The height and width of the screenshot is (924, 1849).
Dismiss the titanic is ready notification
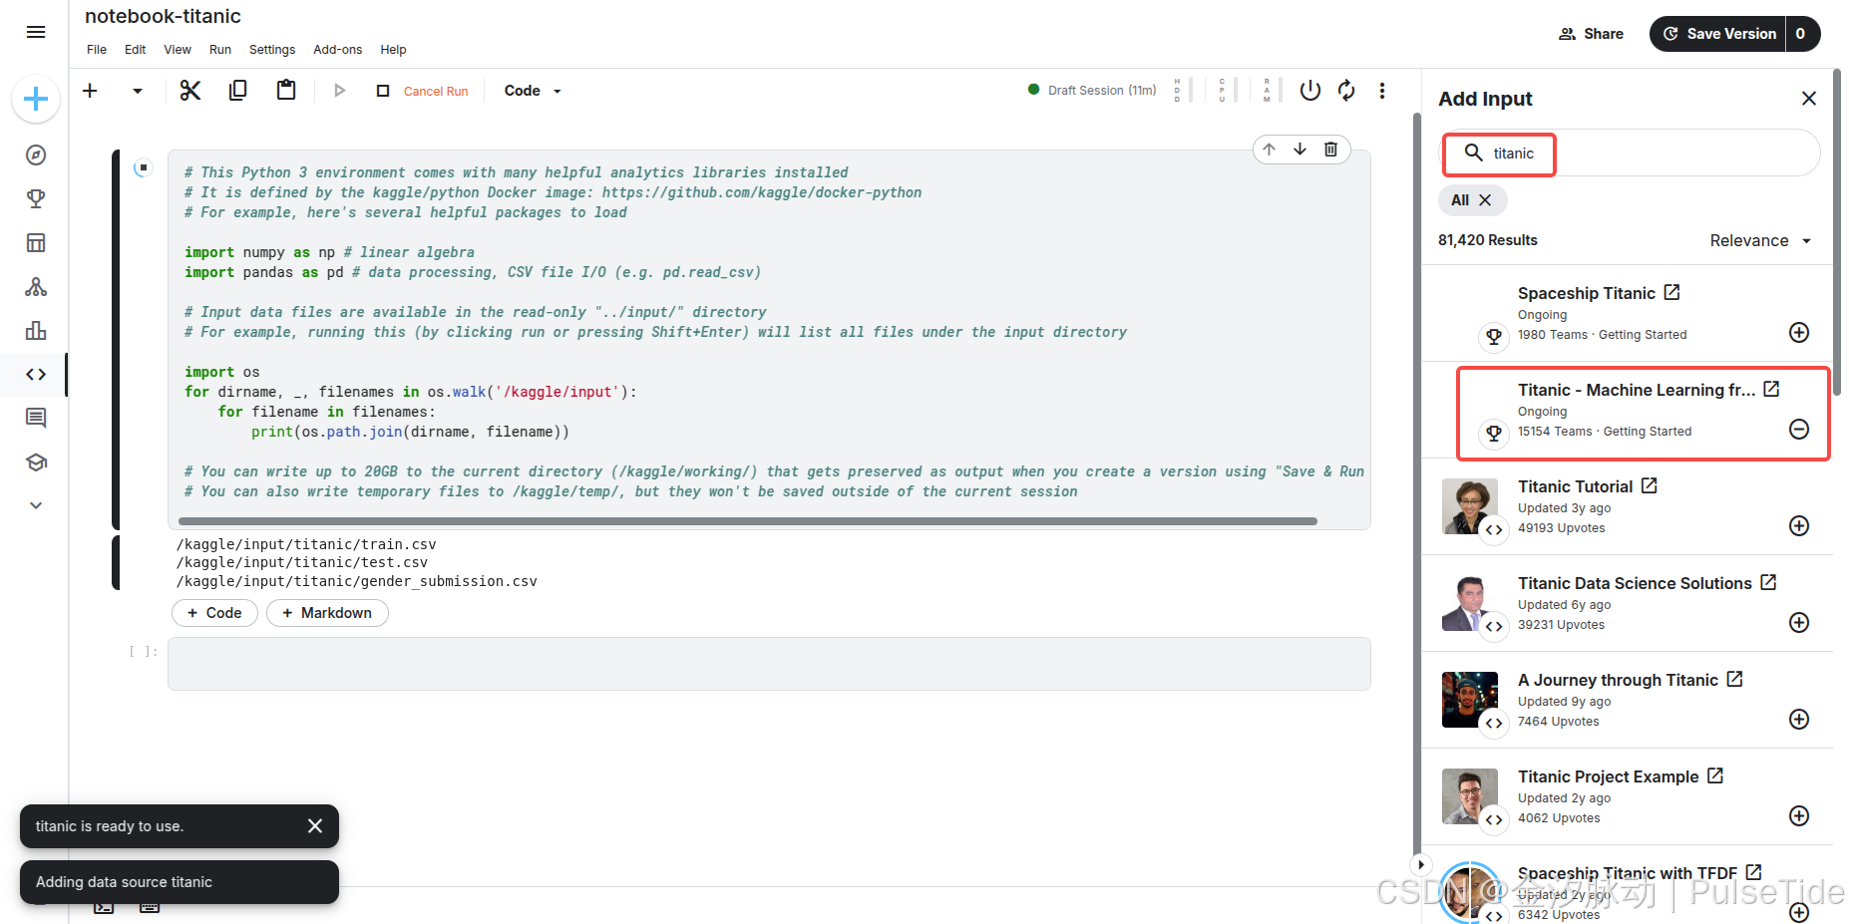pos(315,826)
